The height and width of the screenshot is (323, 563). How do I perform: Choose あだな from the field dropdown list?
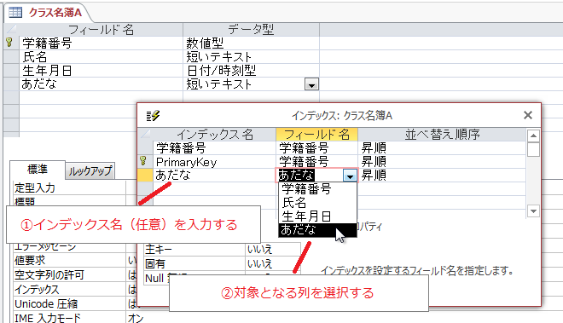click(318, 230)
